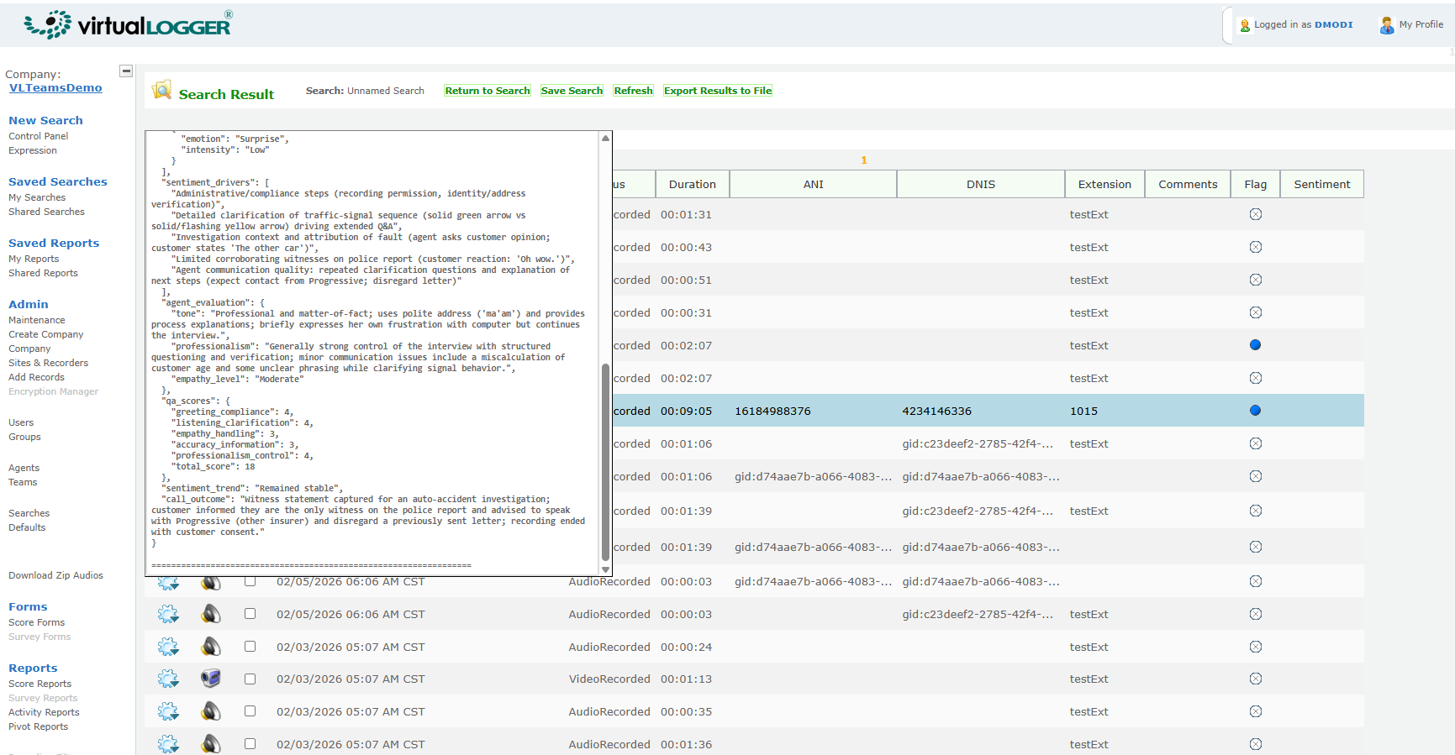Click the Export Results to File button
1455x755 pixels.
click(717, 91)
